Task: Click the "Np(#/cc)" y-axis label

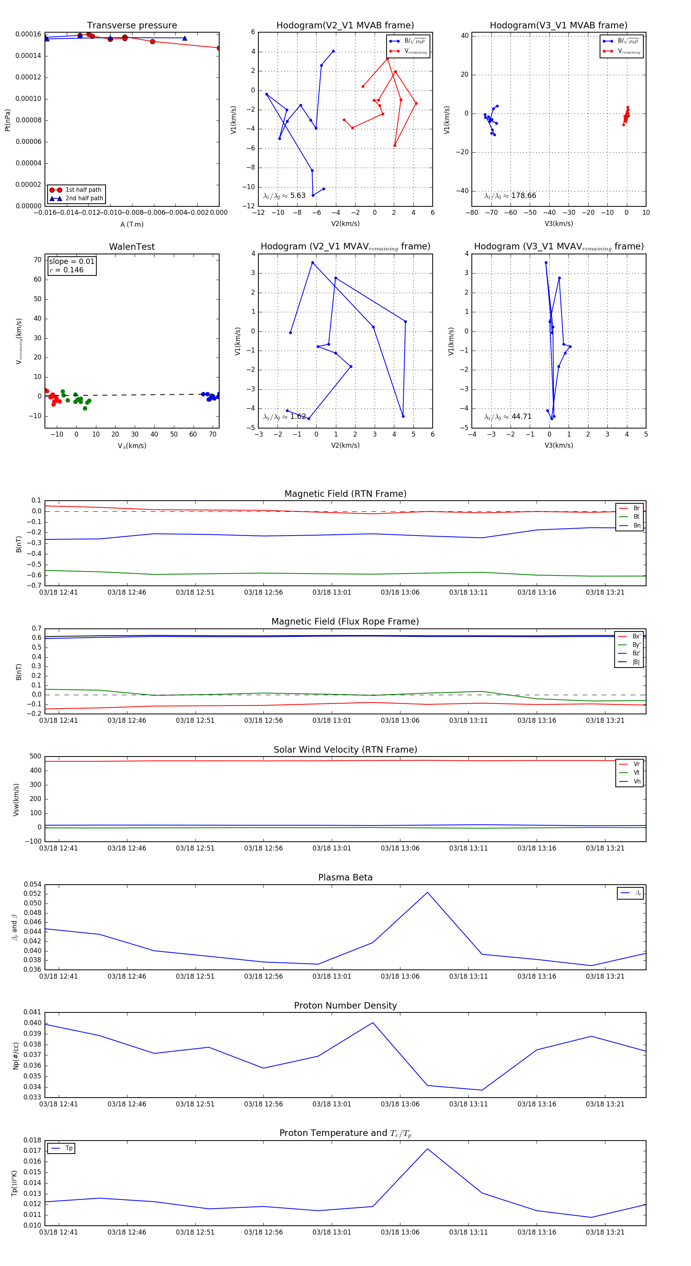Action: [16, 1055]
